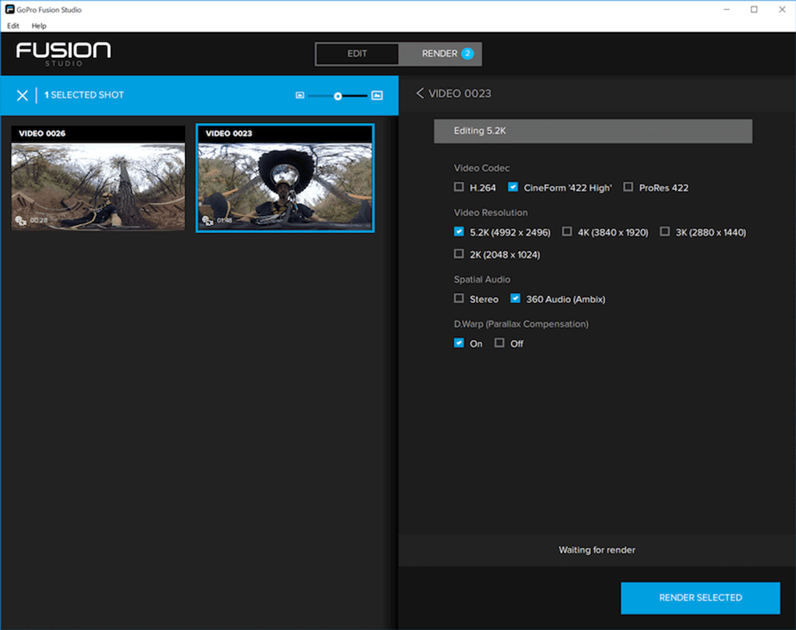Click the 'D.Warp (Parallax Compensation)' heading
The image size is (796, 630).
521,324
